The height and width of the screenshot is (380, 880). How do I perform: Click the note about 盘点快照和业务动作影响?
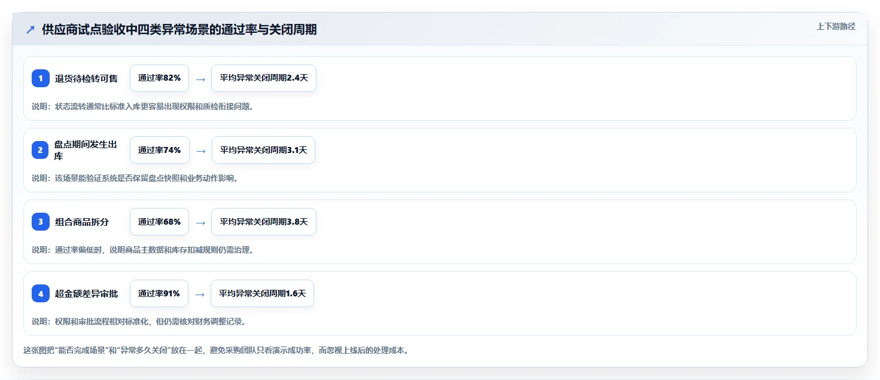pyautogui.click(x=135, y=178)
